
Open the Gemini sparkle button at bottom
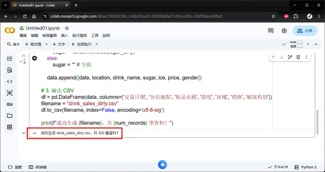(x=162, y=165)
